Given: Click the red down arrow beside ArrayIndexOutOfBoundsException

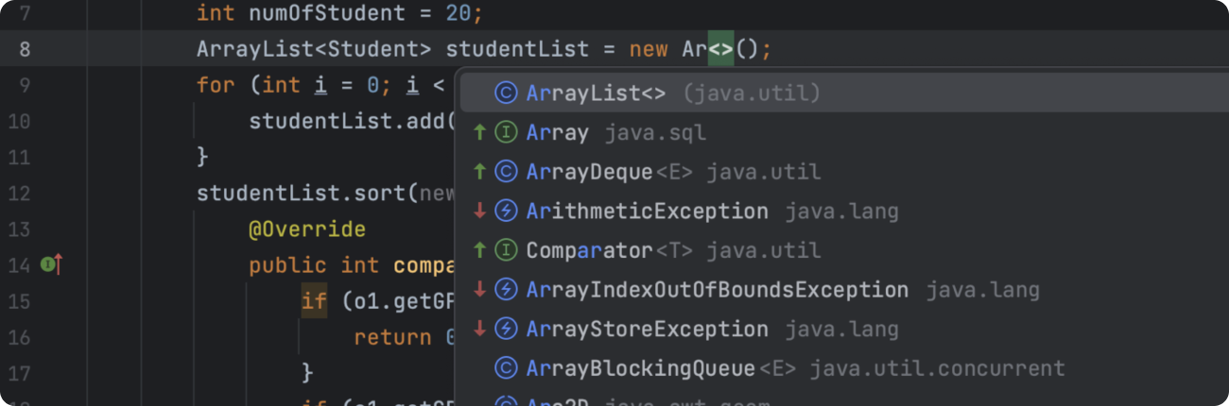Looking at the screenshot, I should point(480,290).
